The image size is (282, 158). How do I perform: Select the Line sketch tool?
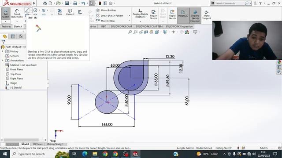point(27,11)
